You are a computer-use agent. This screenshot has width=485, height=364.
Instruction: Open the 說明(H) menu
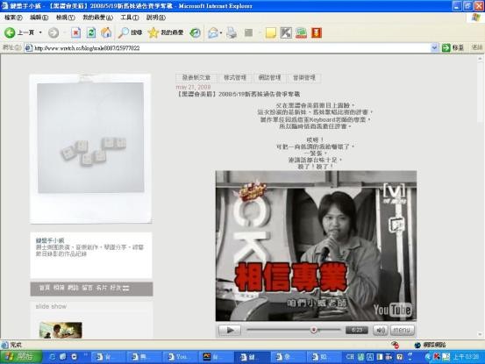tap(156, 18)
